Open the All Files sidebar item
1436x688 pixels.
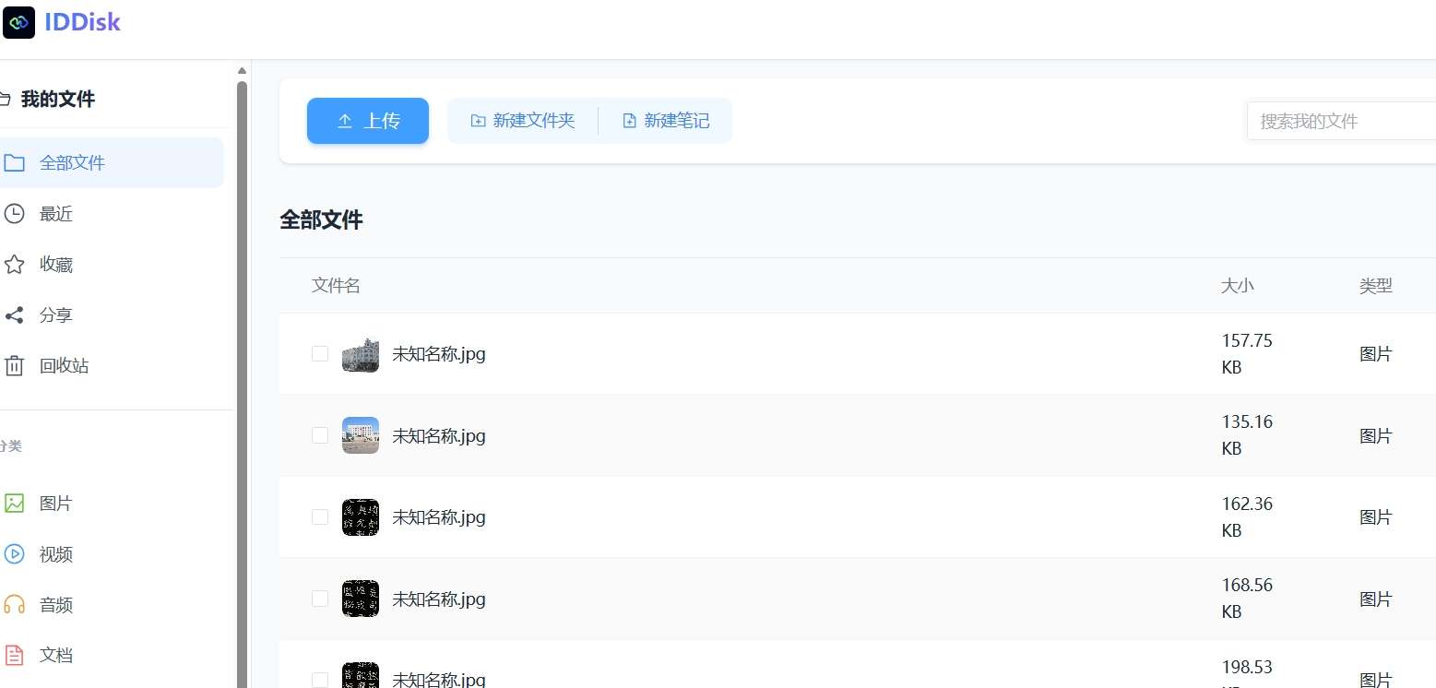[72, 163]
